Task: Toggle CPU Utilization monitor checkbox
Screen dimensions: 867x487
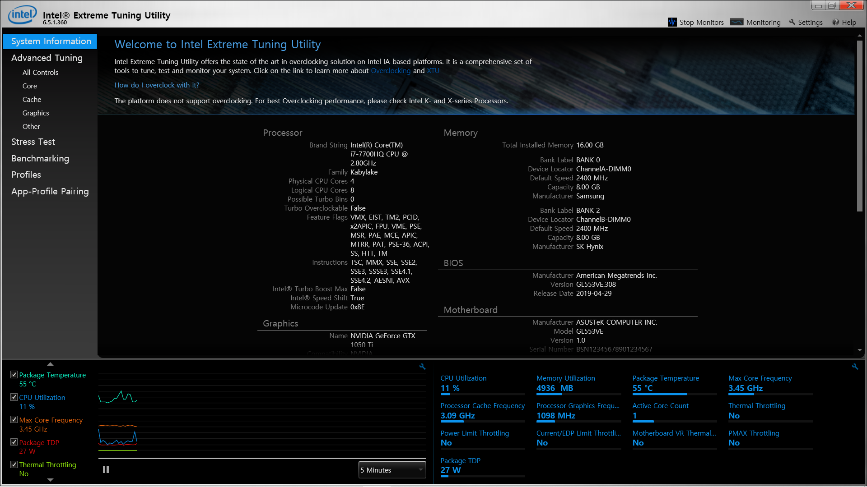Action: tap(14, 397)
